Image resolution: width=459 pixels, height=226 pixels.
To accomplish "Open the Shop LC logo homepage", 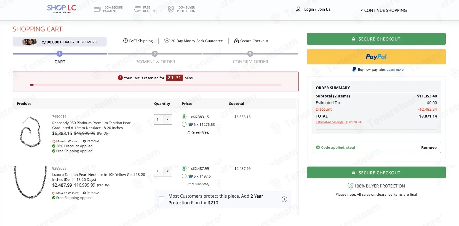I will [62, 9].
